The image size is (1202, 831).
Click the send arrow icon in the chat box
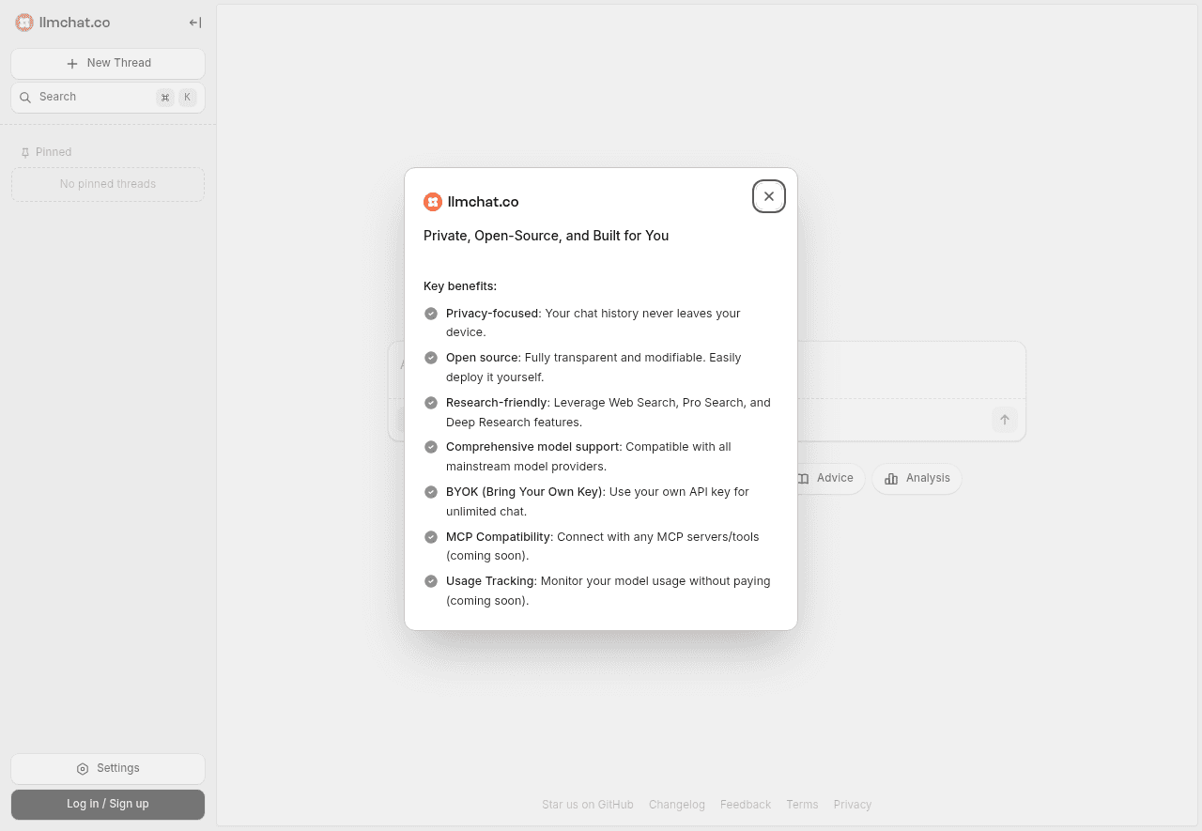[1004, 420]
